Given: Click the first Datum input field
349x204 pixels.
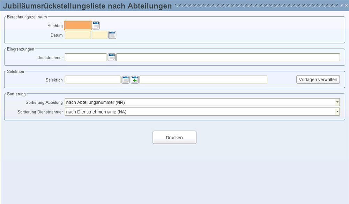Looking at the screenshot, I should coord(78,35).
